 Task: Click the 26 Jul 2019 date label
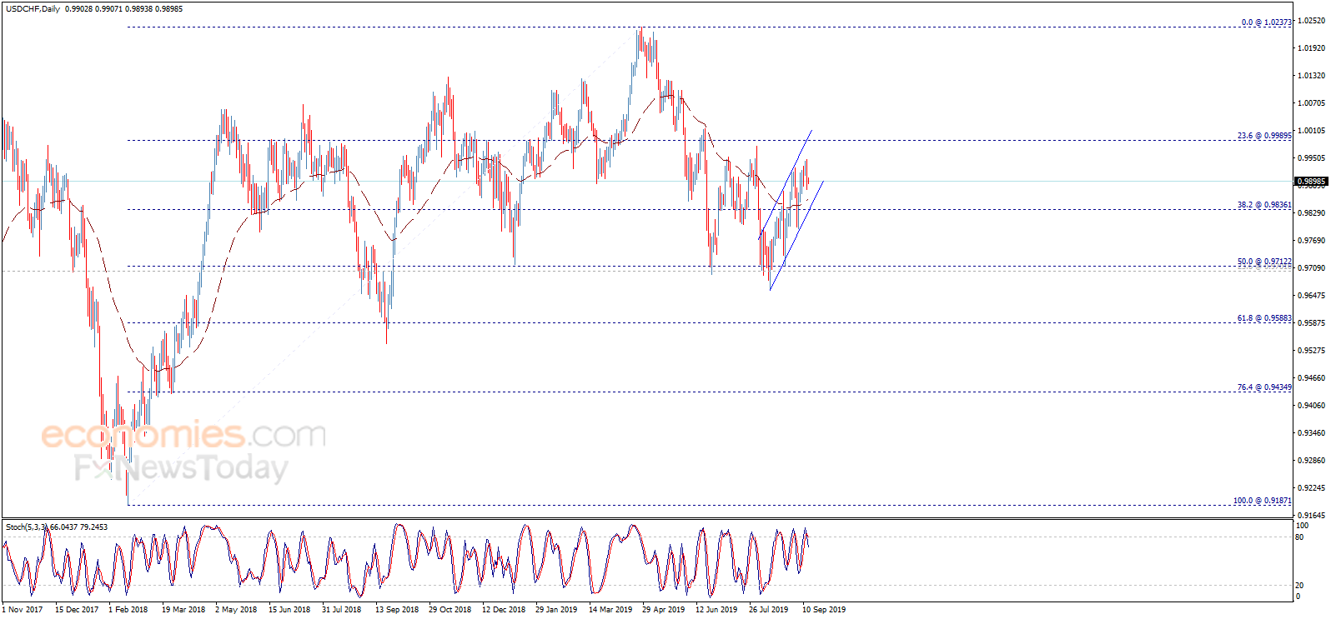(769, 610)
